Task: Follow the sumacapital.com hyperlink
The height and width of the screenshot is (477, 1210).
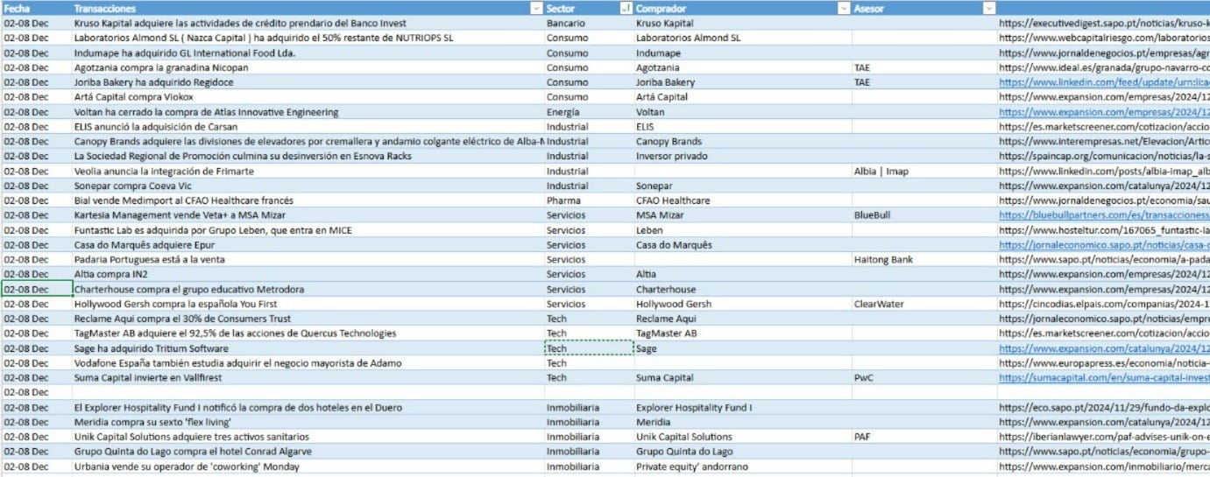Action: click(1104, 378)
